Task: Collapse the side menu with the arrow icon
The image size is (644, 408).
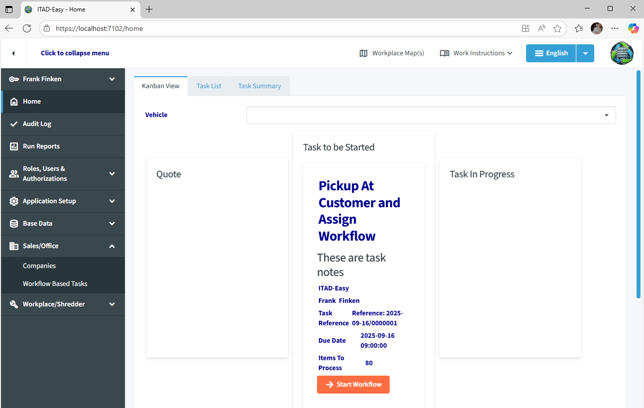Action: coord(13,53)
